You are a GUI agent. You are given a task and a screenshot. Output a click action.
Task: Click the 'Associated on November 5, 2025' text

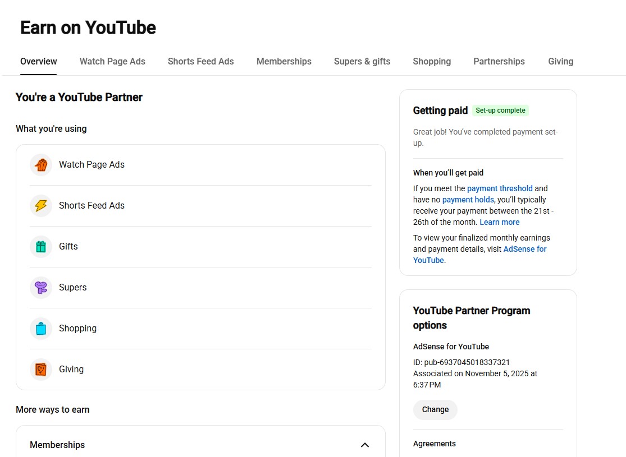click(475, 379)
